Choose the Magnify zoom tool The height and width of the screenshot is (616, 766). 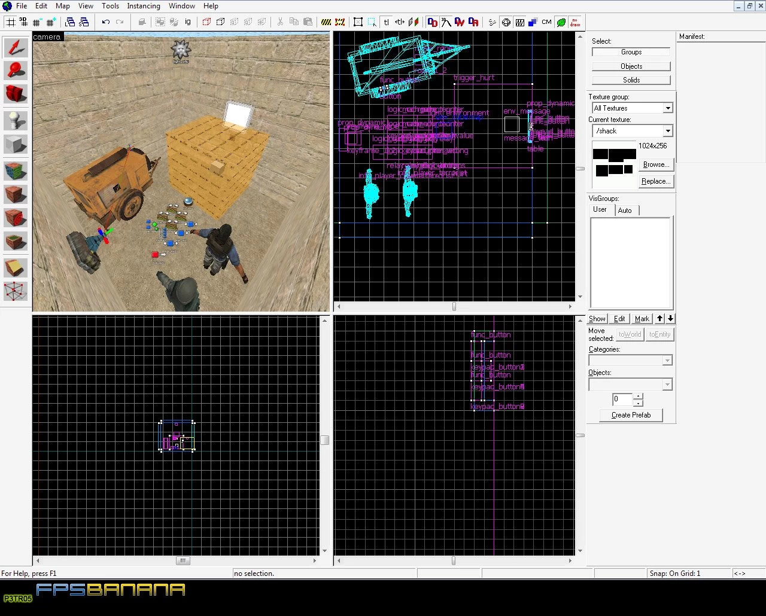tap(16, 71)
